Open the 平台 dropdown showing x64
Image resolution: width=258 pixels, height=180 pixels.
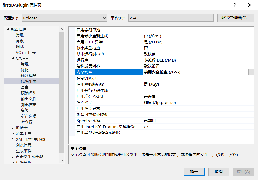(212, 18)
